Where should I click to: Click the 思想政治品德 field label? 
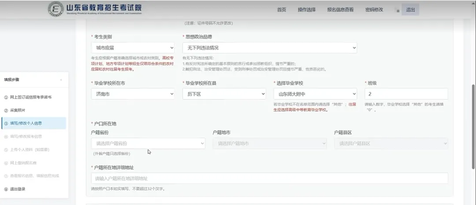(x=198, y=36)
